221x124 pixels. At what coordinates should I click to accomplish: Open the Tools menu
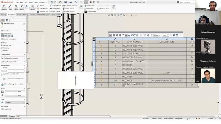(36, 2)
